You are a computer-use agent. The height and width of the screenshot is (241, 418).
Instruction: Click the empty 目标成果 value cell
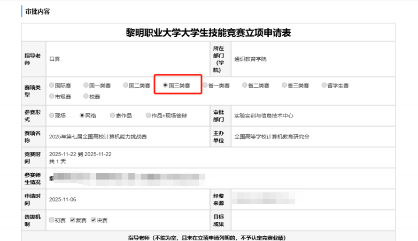coord(313,220)
